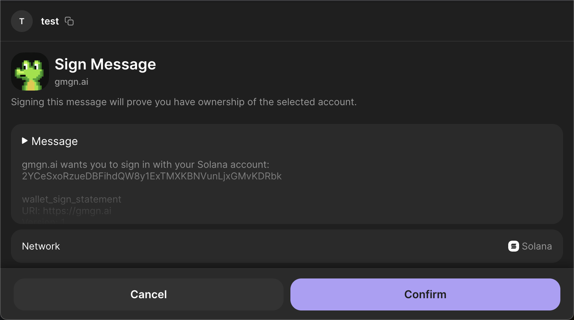Image resolution: width=574 pixels, height=320 pixels.
Task: Click the gmgn.ai domain under the heading
Action: 72,82
